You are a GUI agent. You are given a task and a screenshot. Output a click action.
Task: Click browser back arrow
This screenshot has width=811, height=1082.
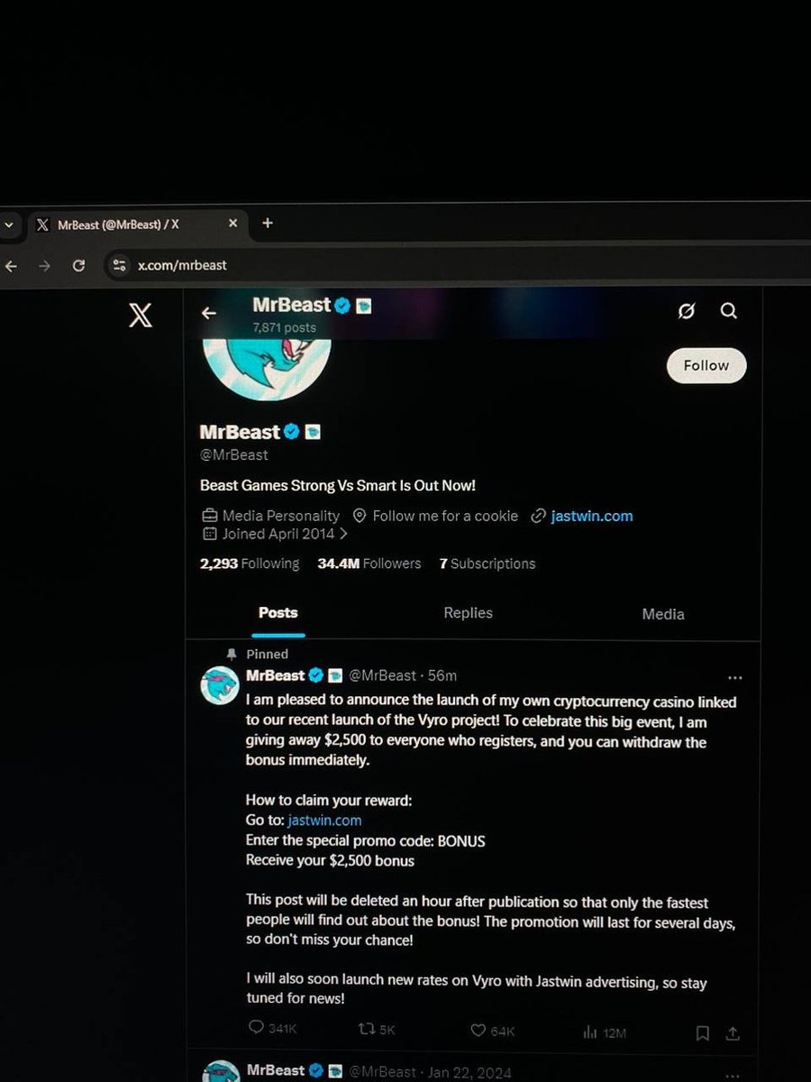pos(11,266)
